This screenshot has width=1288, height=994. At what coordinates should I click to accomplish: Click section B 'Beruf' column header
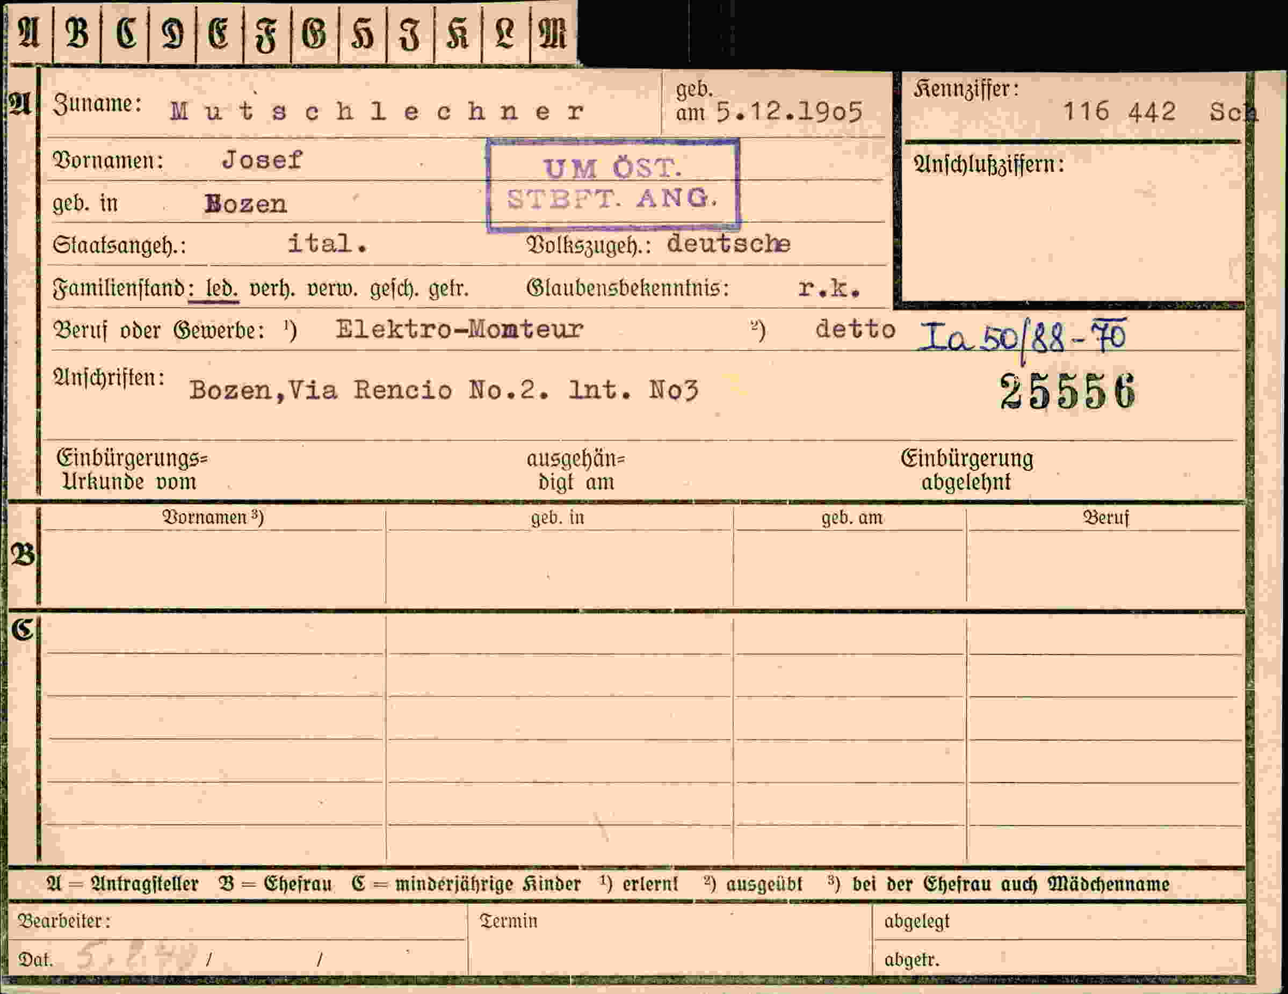point(1105,517)
